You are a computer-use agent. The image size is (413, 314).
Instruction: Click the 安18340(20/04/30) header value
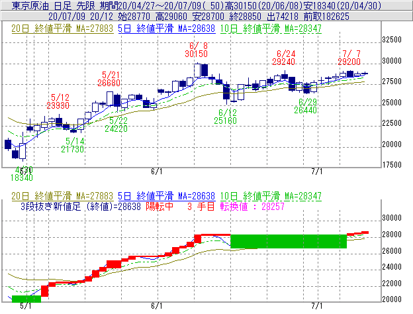click(342, 5)
